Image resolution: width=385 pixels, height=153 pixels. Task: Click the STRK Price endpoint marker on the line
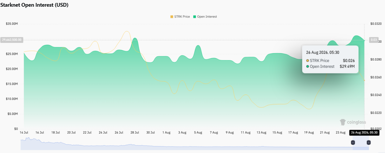click(x=364, y=80)
